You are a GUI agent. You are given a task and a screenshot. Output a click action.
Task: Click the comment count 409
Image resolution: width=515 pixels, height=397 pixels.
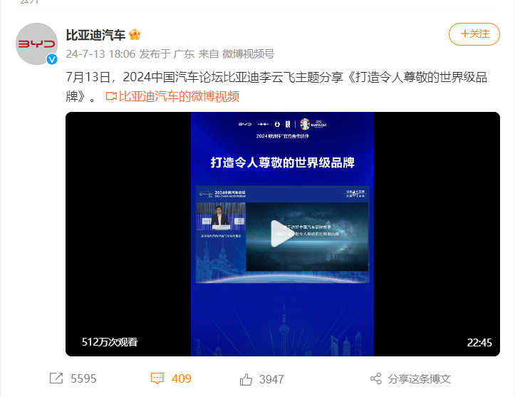(x=182, y=378)
